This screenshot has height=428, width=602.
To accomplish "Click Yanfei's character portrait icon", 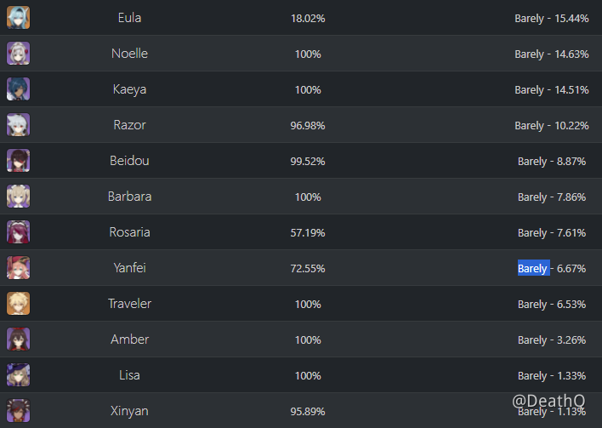I will 18,268.
